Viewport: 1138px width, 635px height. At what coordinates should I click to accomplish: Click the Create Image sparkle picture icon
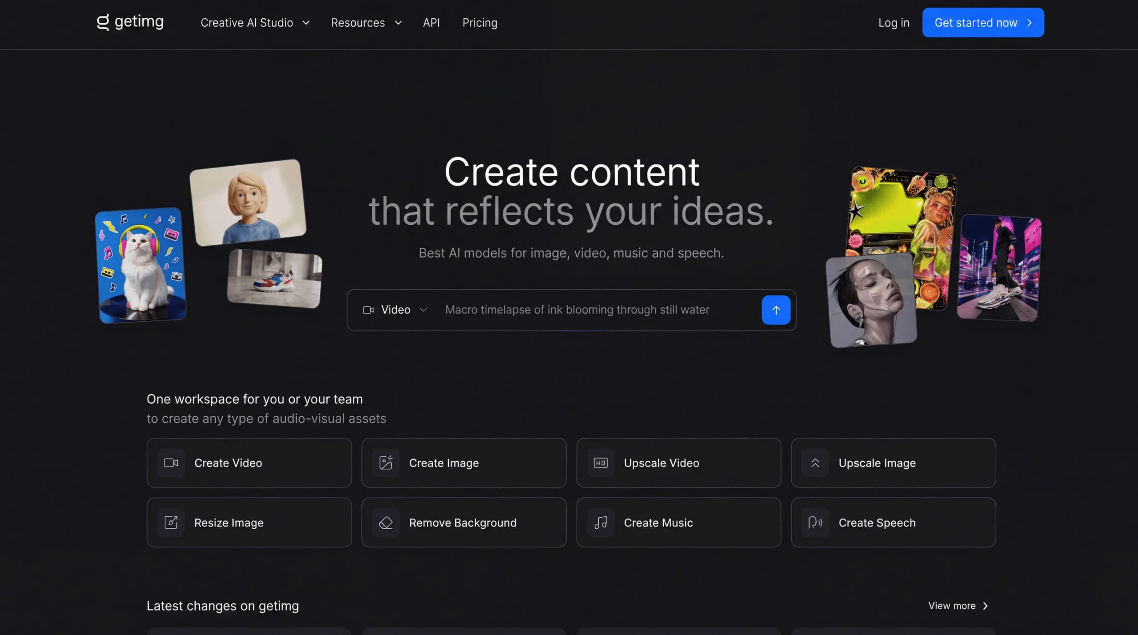click(385, 463)
